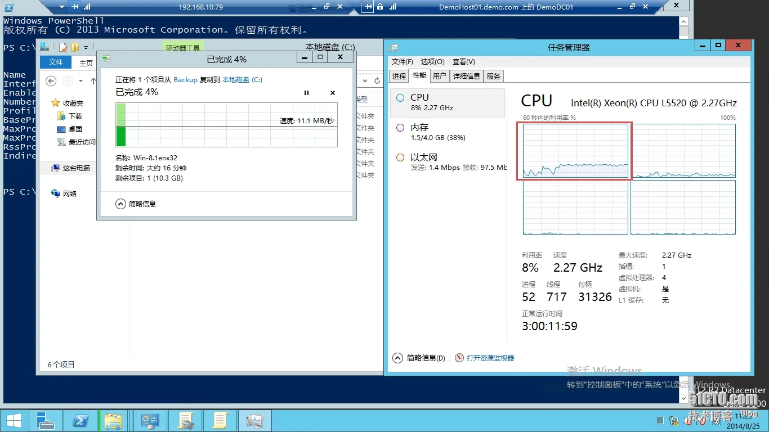Image resolution: width=769 pixels, height=432 pixels.
Task: Open the recent locations dropdown arrow
Action: coord(81,81)
